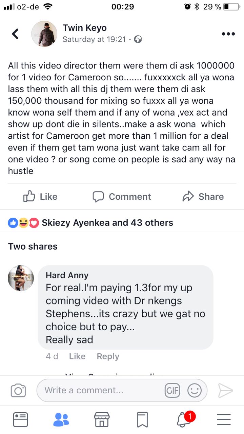The width and height of the screenshot is (244, 434).
Task: Focus the Write a comment field
Action: click(x=102, y=391)
